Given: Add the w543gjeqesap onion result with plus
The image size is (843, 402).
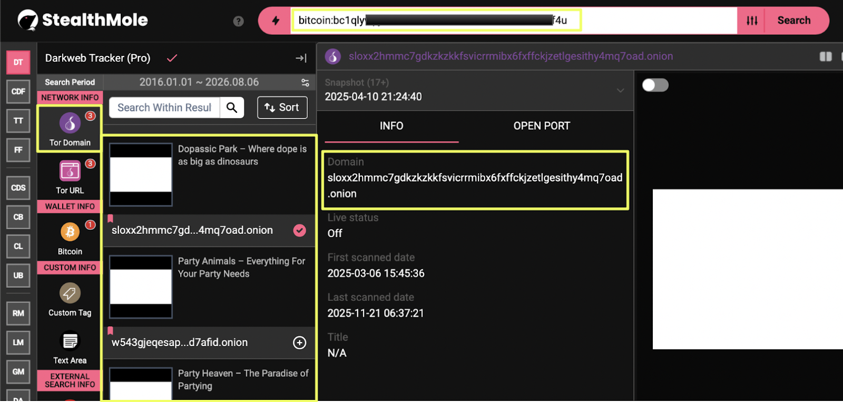Looking at the screenshot, I should click(x=300, y=342).
